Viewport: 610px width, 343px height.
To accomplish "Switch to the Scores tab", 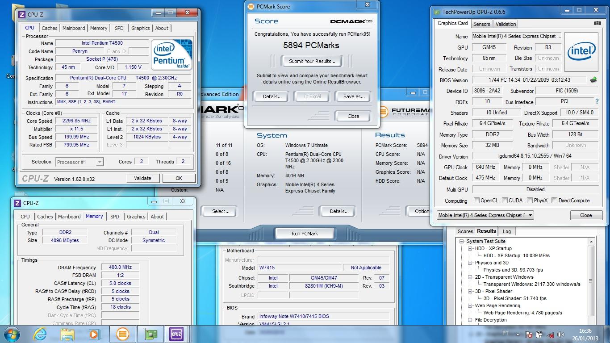I will point(465,231).
